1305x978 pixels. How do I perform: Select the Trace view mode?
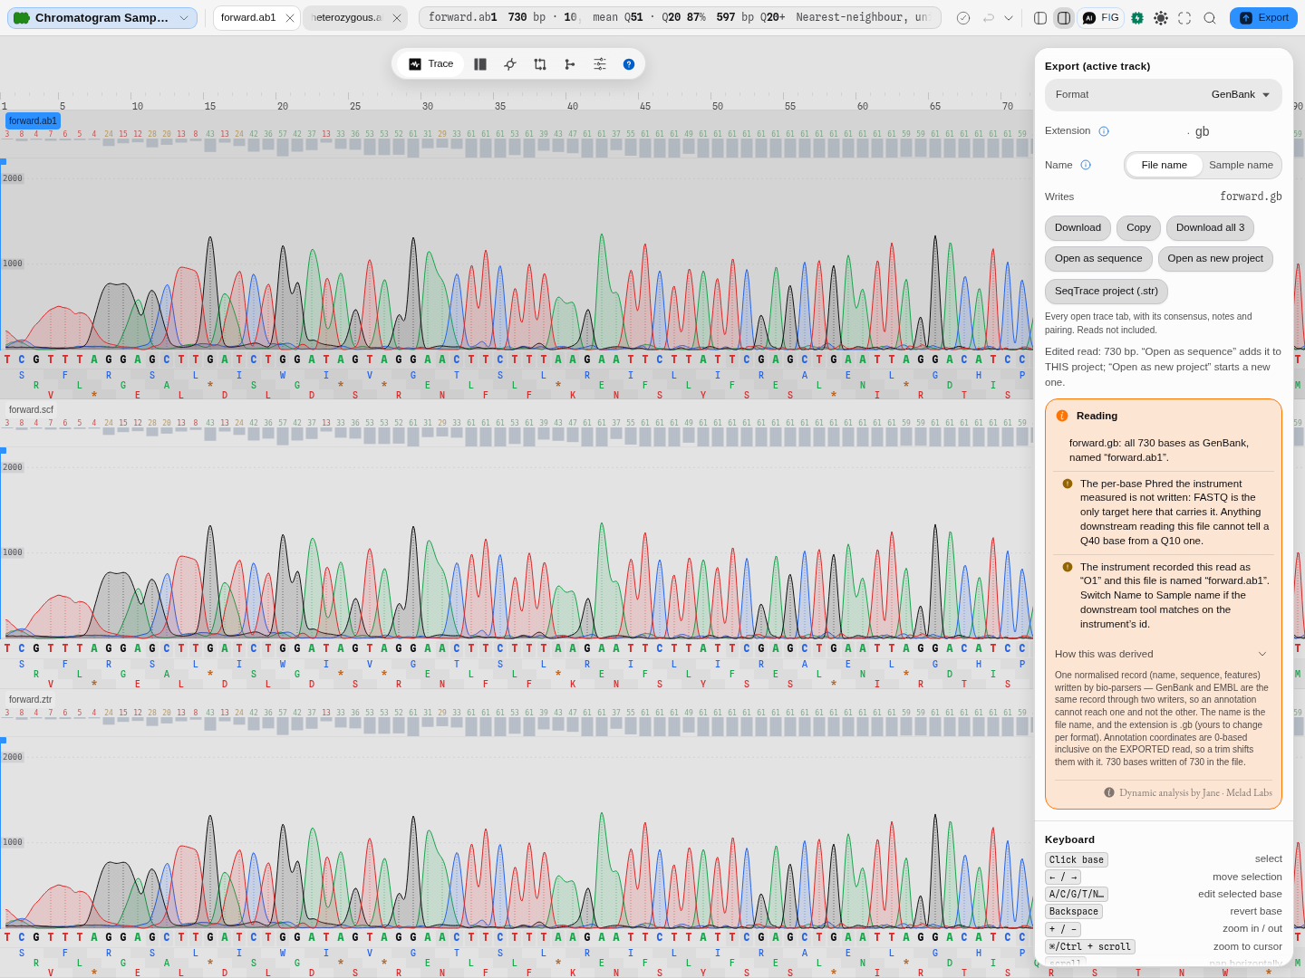pos(430,64)
